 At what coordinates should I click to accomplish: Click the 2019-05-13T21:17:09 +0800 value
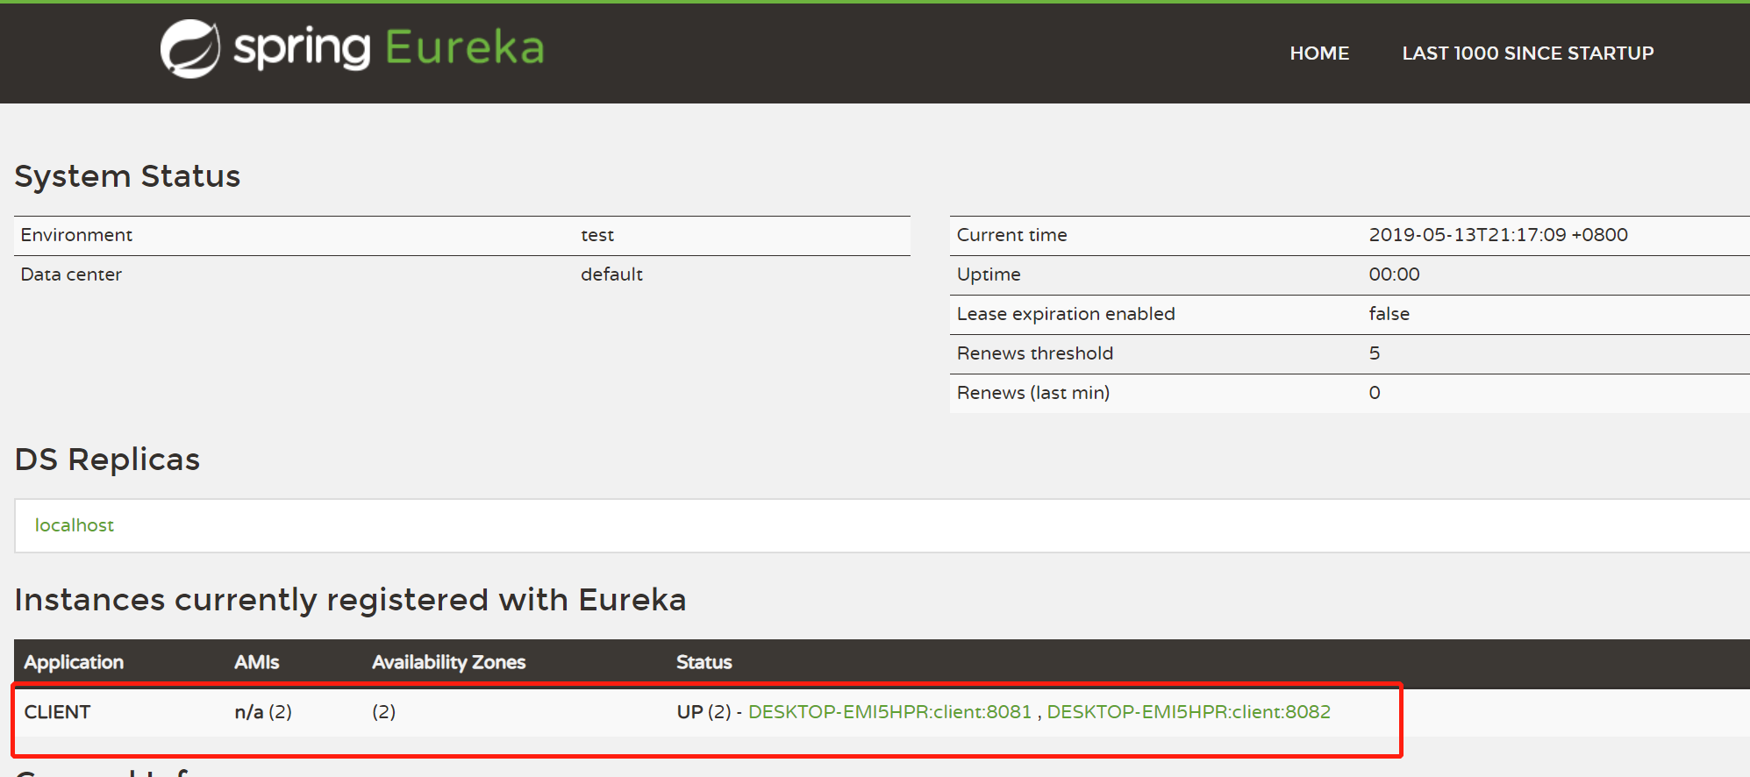1498,235
